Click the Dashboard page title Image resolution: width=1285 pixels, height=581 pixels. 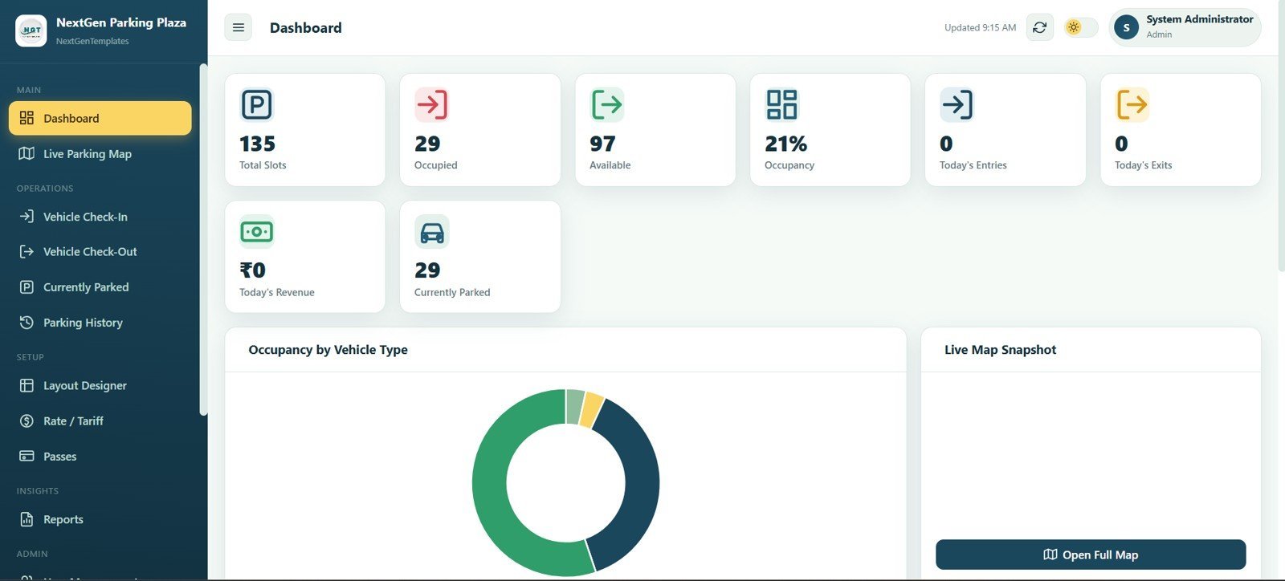pyautogui.click(x=306, y=27)
